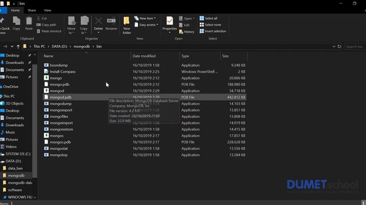The width and height of the screenshot is (366, 205).
Task: Open the Copy to menu
Action: tap(84, 25)
